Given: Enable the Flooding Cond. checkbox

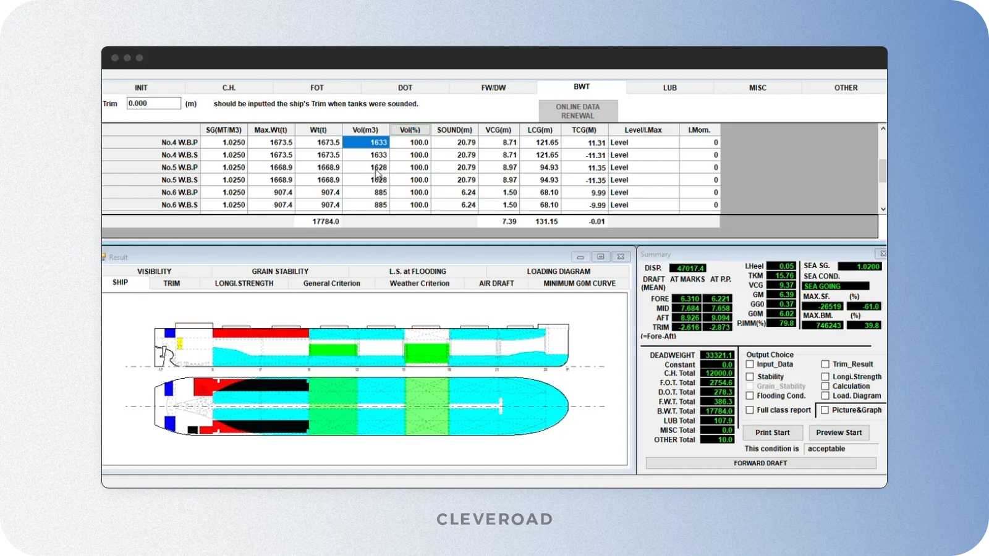Looking at the screenshot, I should [750, 396].
